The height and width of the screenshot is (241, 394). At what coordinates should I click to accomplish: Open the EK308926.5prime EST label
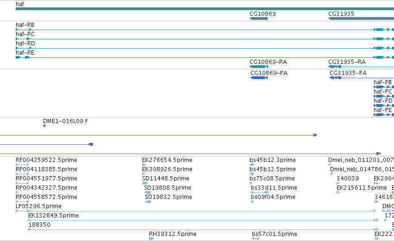167,169
